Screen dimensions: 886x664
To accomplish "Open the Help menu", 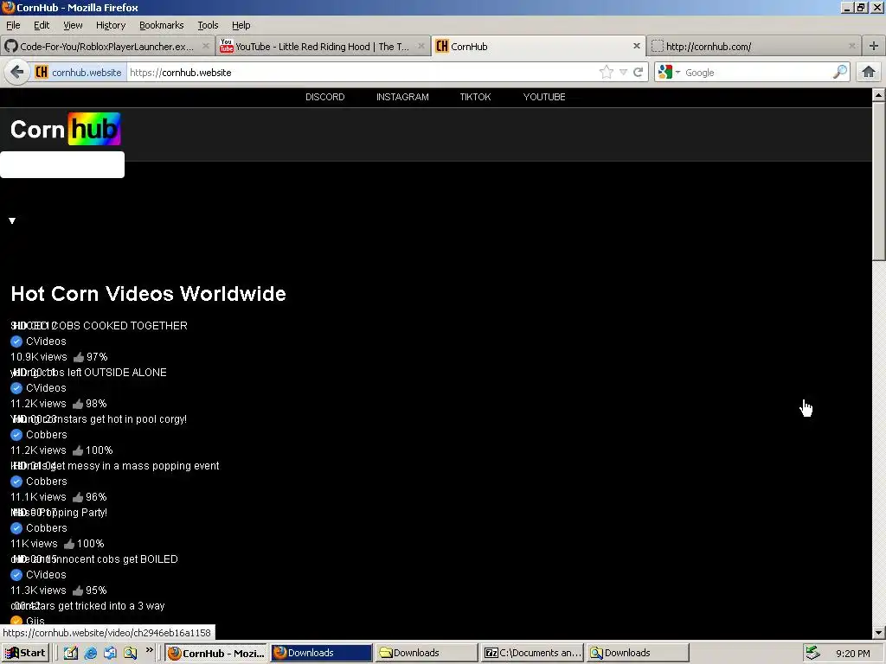I will (241, 25).
